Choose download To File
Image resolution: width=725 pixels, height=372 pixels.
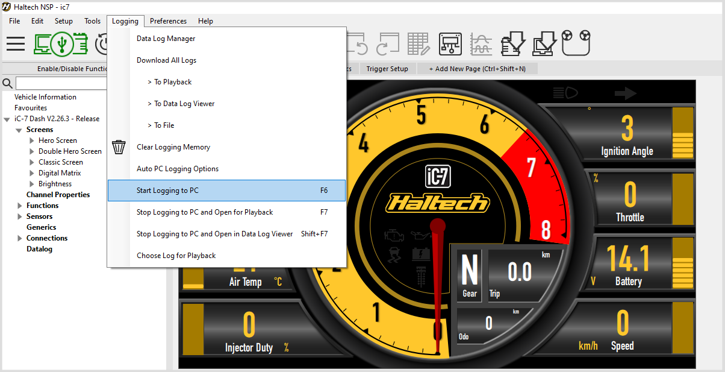pyautogui.click(x=226, y=125)
